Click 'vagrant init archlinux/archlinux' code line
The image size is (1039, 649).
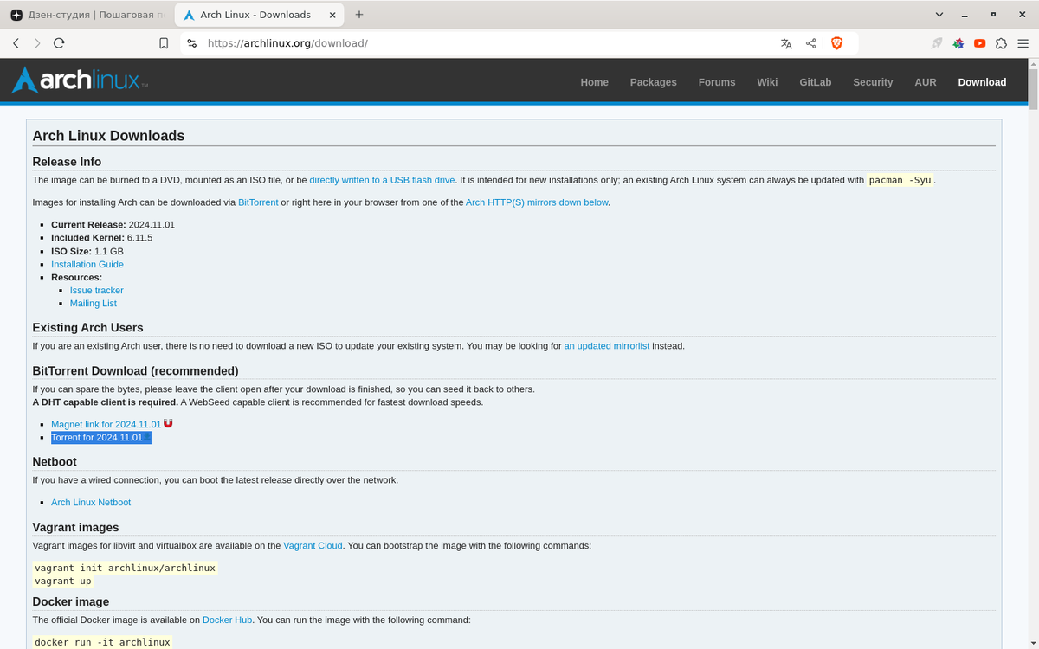click(x=125, y=569)
